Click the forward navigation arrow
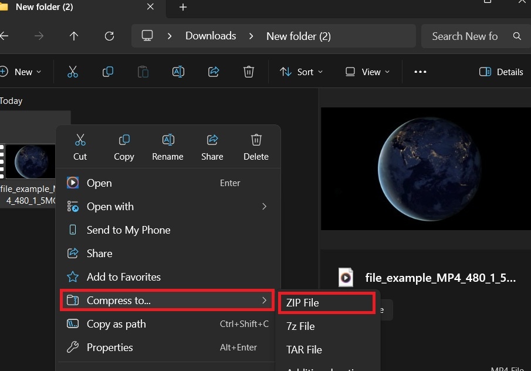 point(39,36)
